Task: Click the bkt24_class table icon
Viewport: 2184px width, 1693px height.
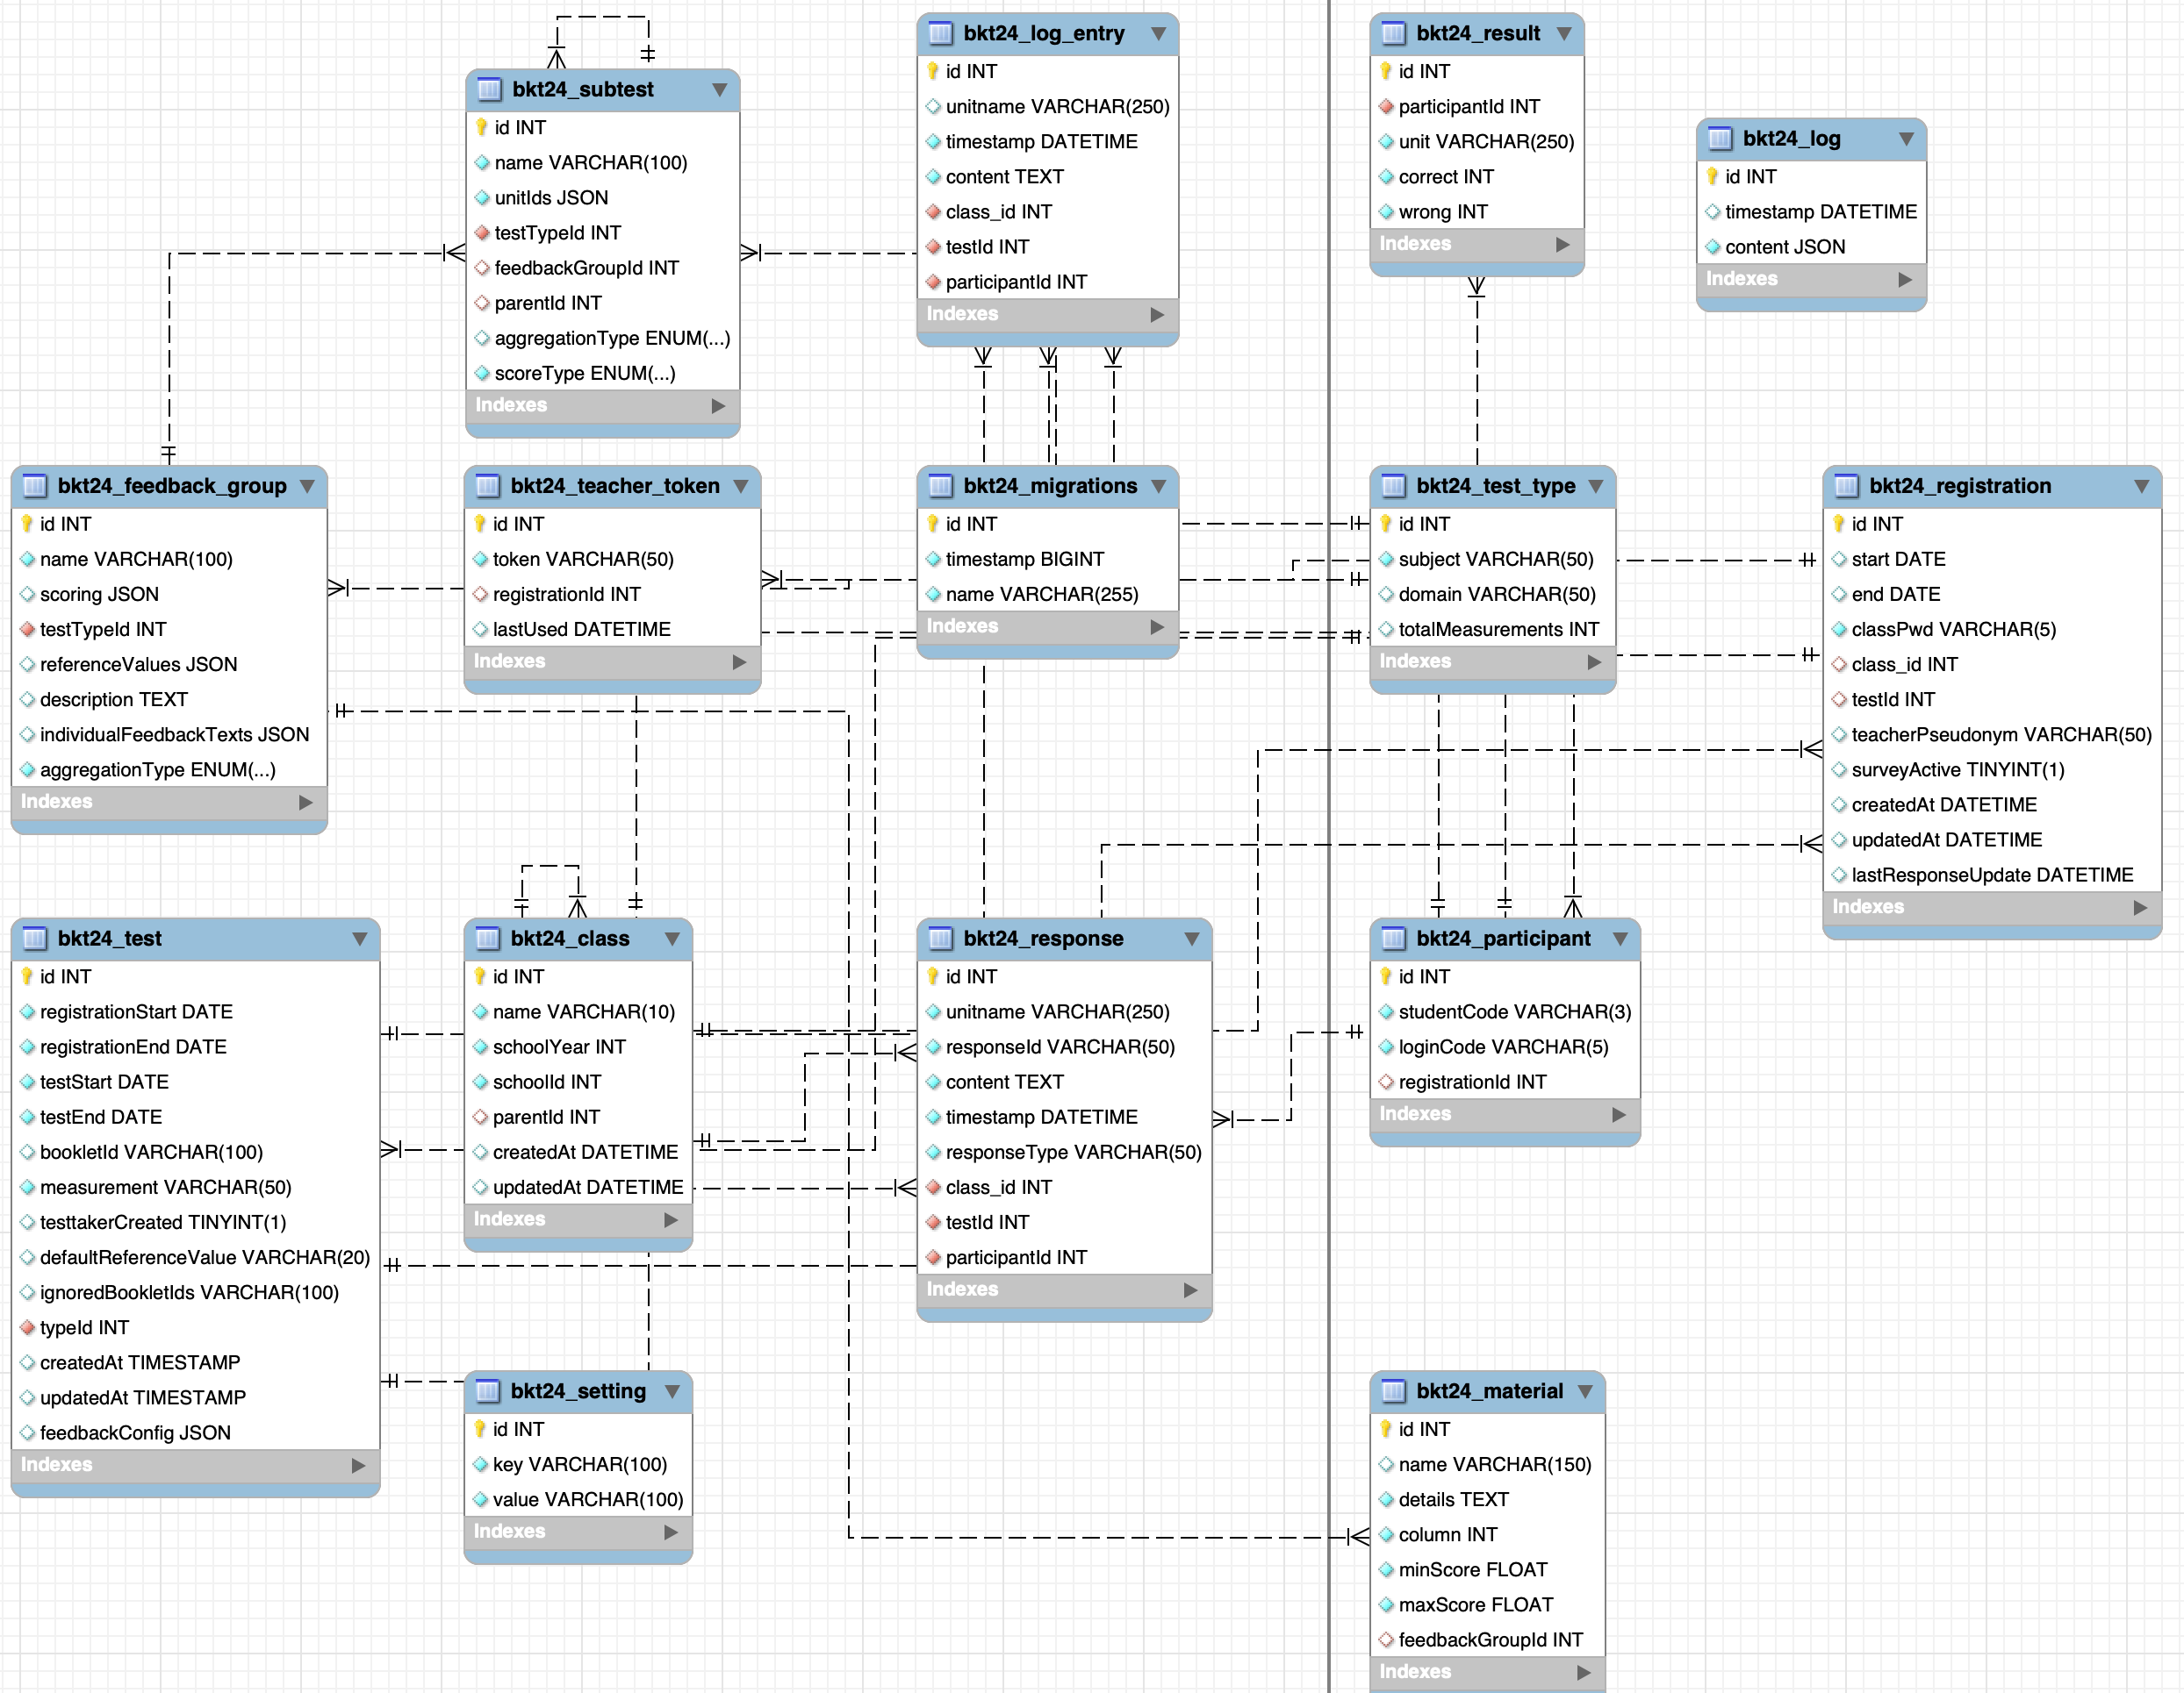Action: [x=488, y=939]
